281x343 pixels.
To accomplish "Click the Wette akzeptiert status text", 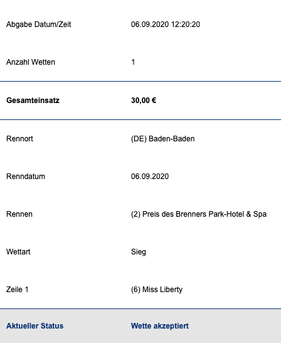I will pyautogui.click(x=160, y=326).
